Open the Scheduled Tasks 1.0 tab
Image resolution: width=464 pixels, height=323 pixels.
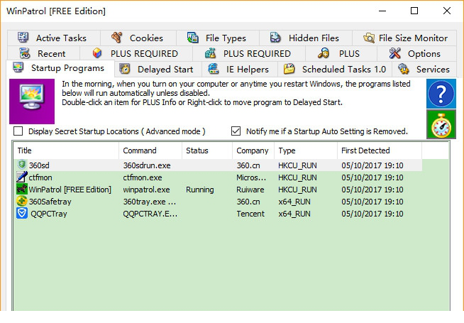click(x=335, y=69)
